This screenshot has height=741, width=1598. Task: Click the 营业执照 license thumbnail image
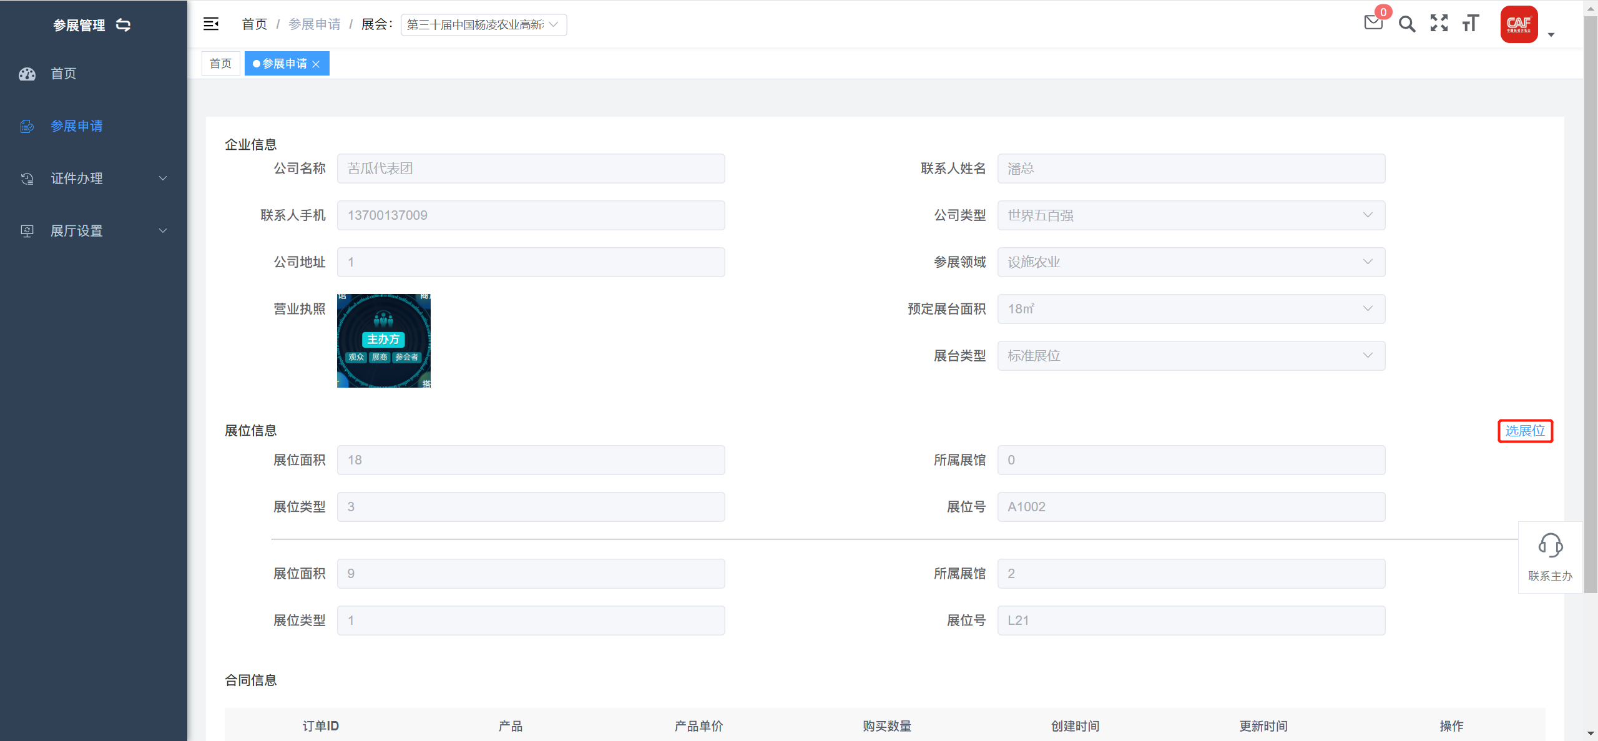(x=383, y=341)
